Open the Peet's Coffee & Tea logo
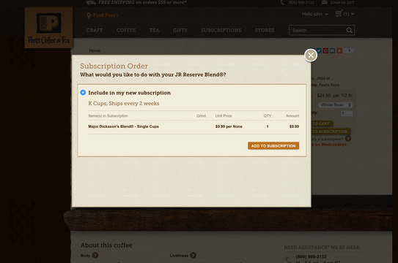This screenshot has height=263, width=398. pos(48,28)
